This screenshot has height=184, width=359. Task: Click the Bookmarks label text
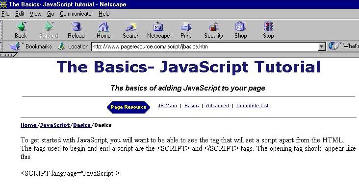point(38,46)
